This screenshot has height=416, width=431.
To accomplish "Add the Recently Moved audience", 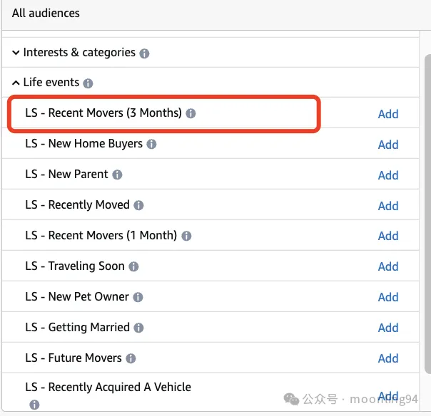I will 388,206.
